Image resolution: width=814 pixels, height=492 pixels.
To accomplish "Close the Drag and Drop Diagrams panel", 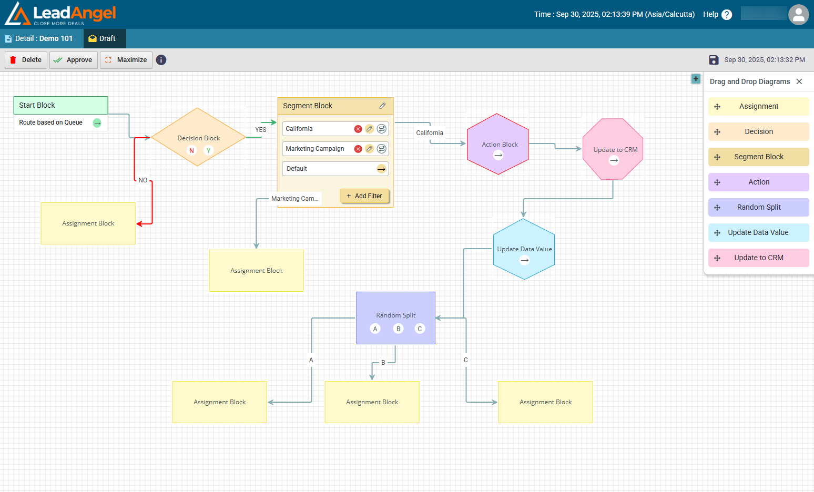I will 799,81.
